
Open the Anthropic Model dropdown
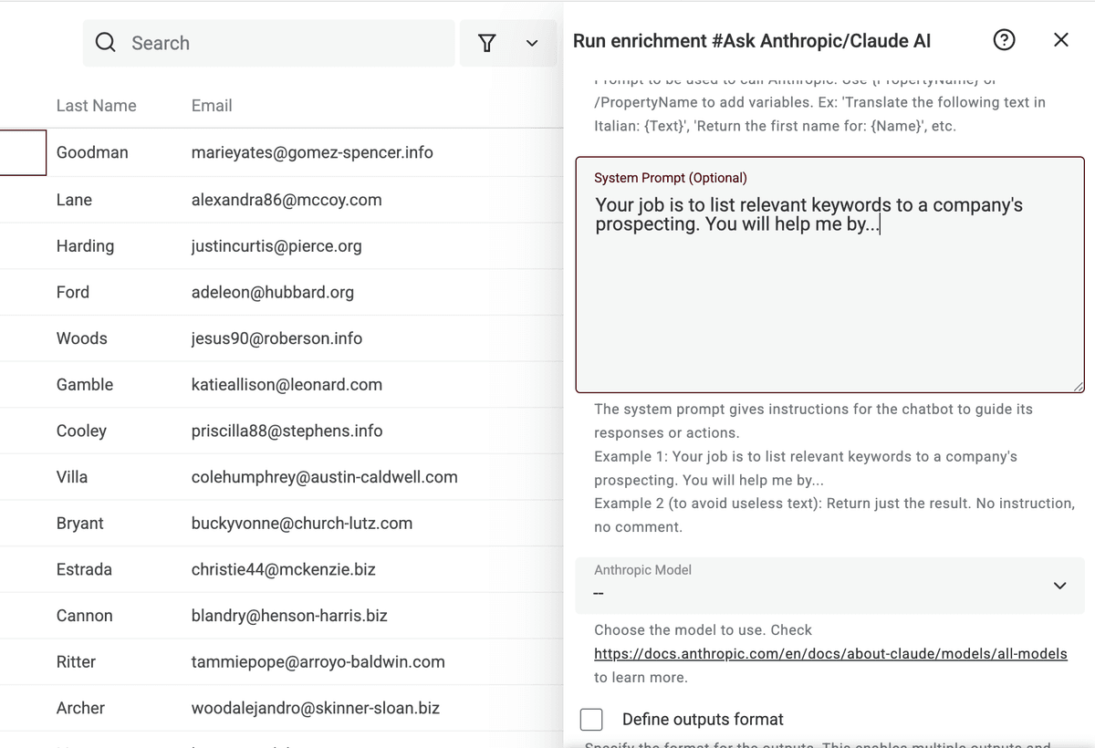coord(829,585)
